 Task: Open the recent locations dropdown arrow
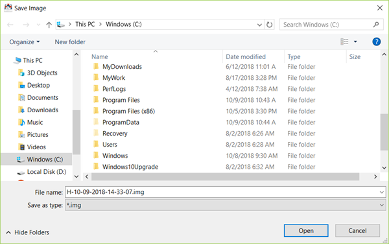click(x=38, y=25)
